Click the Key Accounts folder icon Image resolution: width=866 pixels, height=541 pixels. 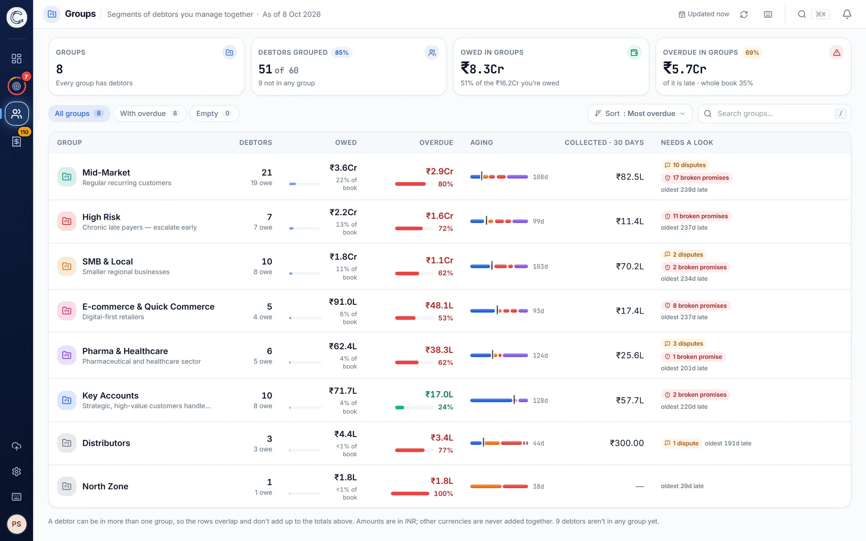[67, 400]
